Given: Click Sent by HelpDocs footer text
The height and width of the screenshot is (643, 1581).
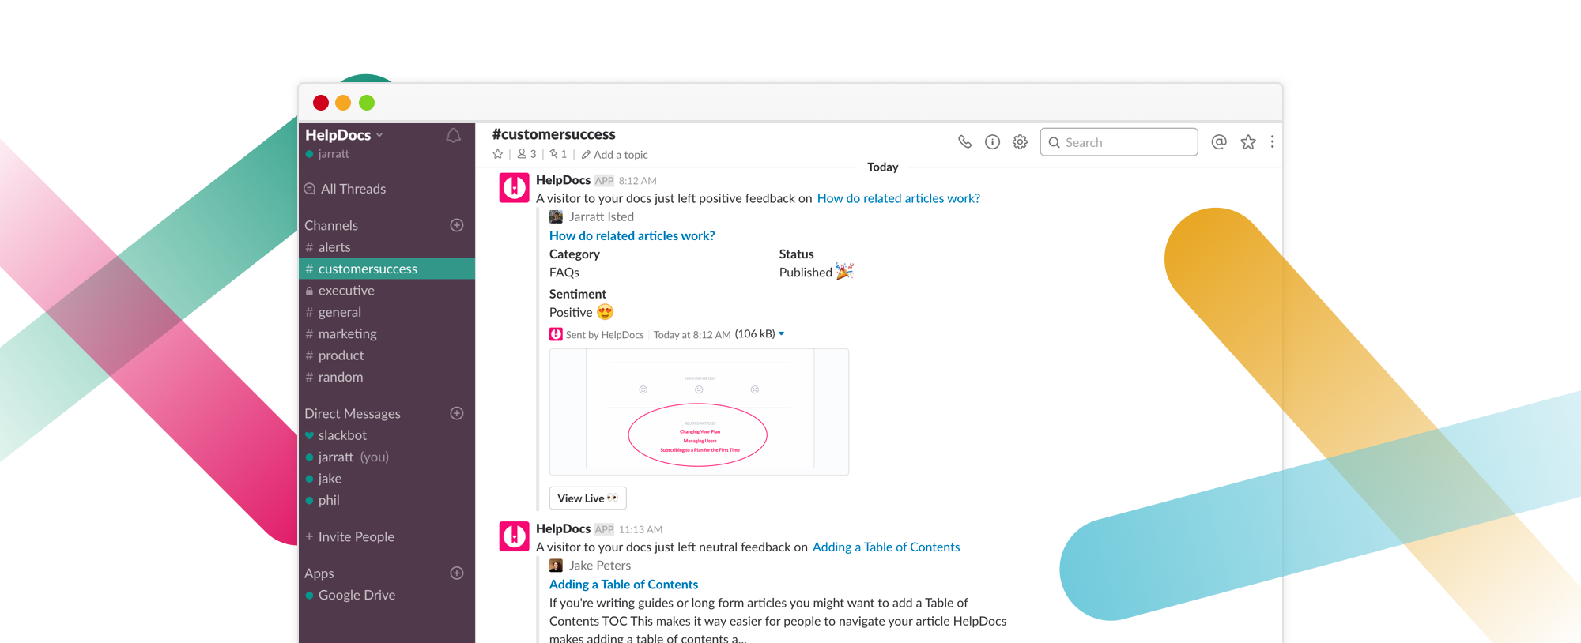Looking at the screenshot, I should click(605, 335).
